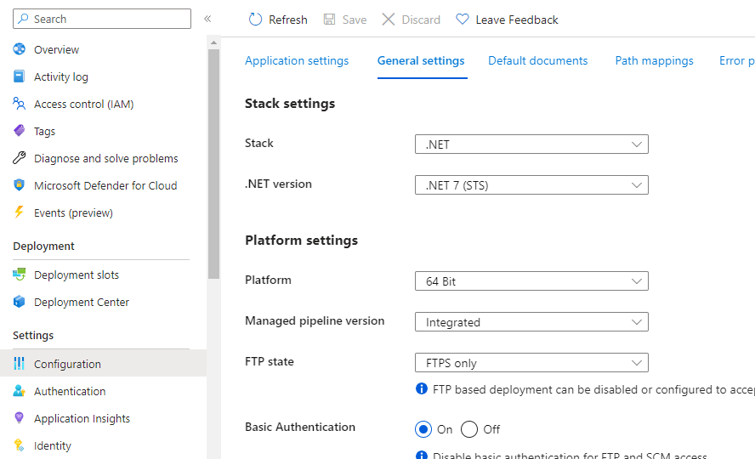The width and height of the screenshot is (755, 459).
Task: Expand the .NET version dropdown
Action: [x=531, y=185]
